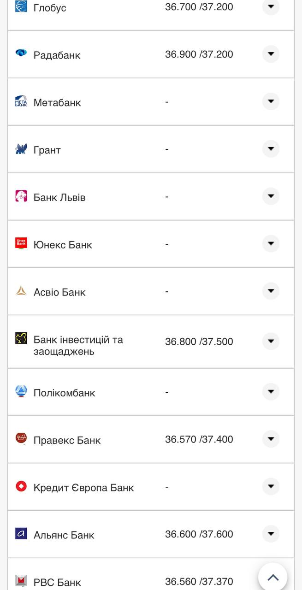Screen dimensions: 302x590
Task: Click the РВС Банк name
Action: tap(57, 582)
